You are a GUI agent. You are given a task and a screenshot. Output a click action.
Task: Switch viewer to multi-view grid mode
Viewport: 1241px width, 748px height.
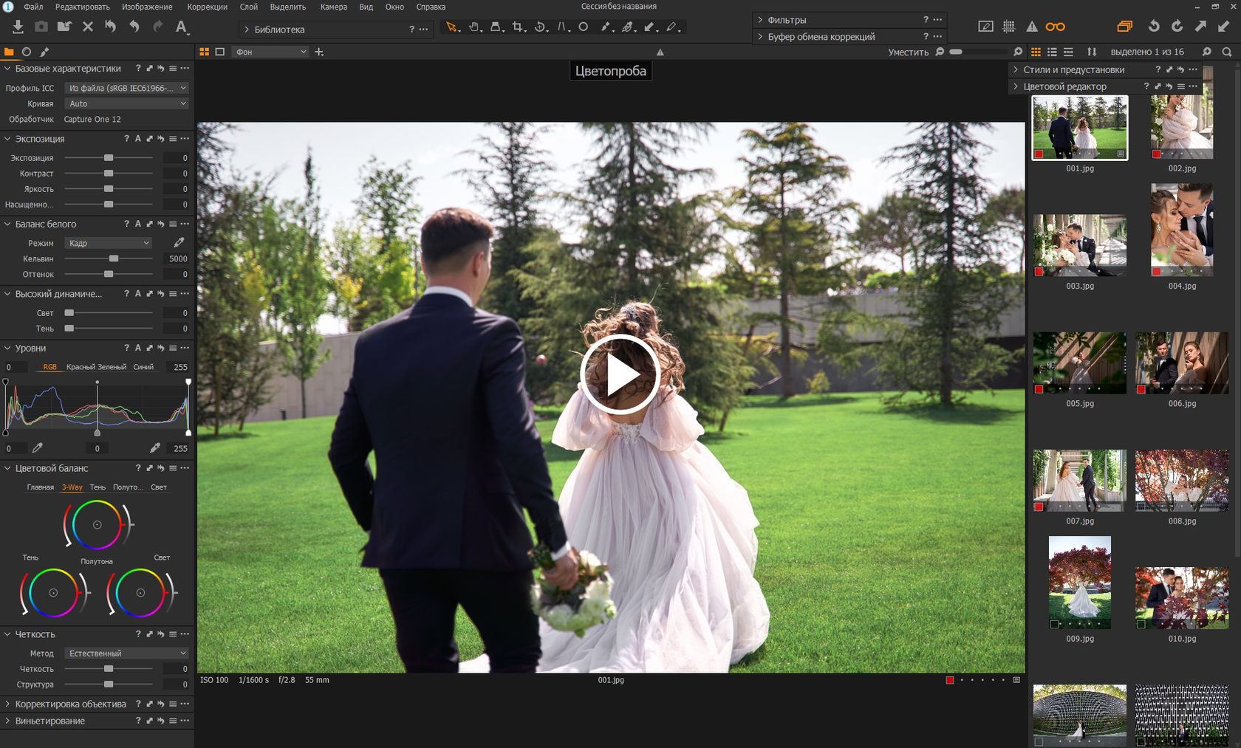[205, 52]
